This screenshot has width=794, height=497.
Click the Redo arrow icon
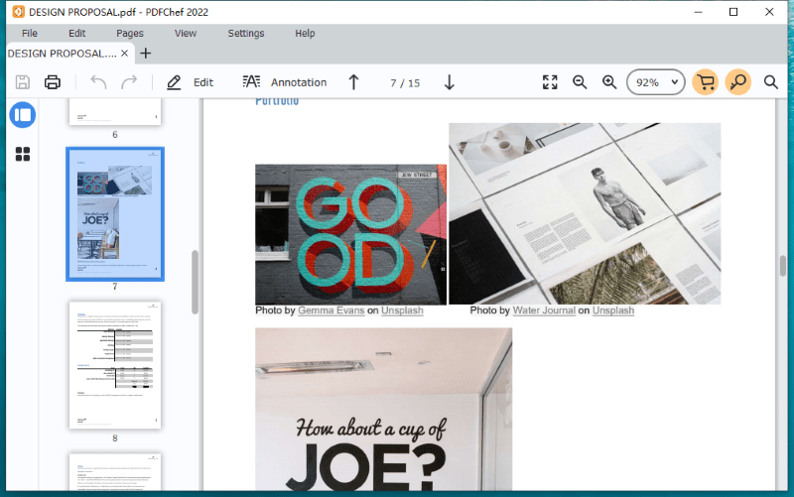pos(129,82)
